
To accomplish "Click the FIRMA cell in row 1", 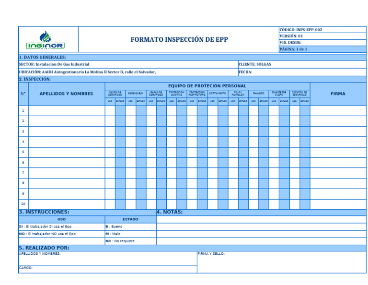I will [x=338, y=111].
